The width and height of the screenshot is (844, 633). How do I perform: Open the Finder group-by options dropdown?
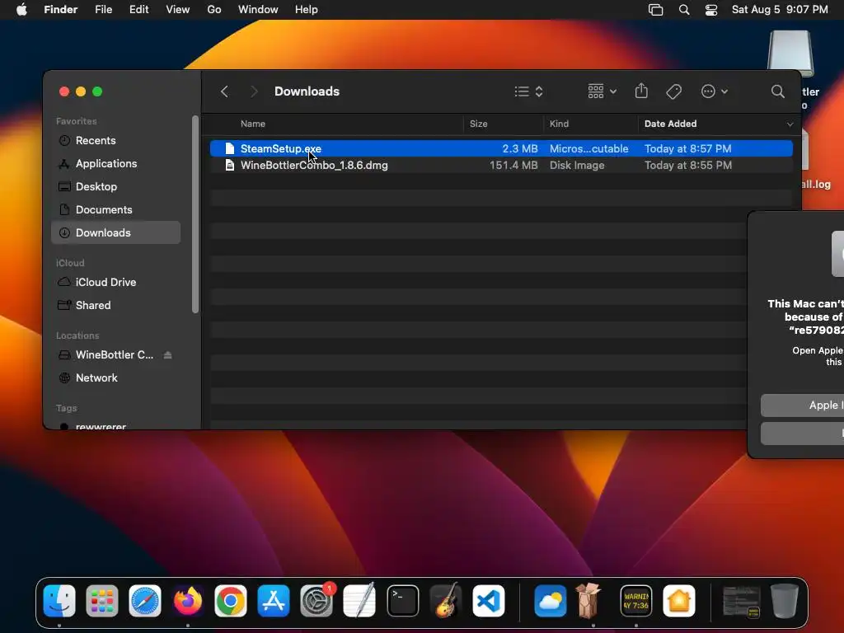click(x=602, y=91)
